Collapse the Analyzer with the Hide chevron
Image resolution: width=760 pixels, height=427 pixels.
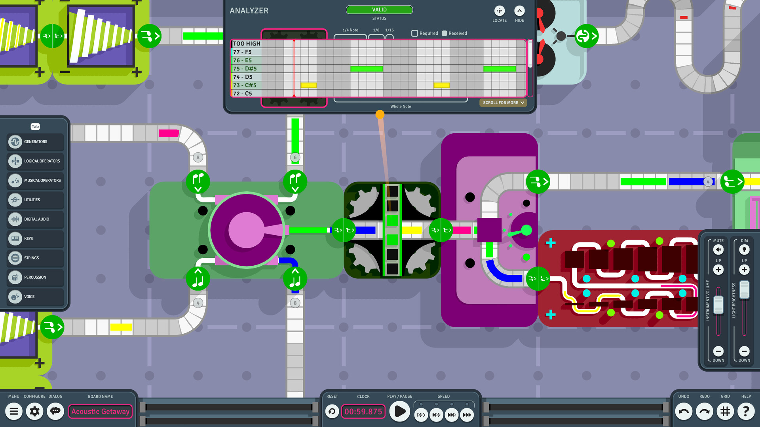click(519, 11)
